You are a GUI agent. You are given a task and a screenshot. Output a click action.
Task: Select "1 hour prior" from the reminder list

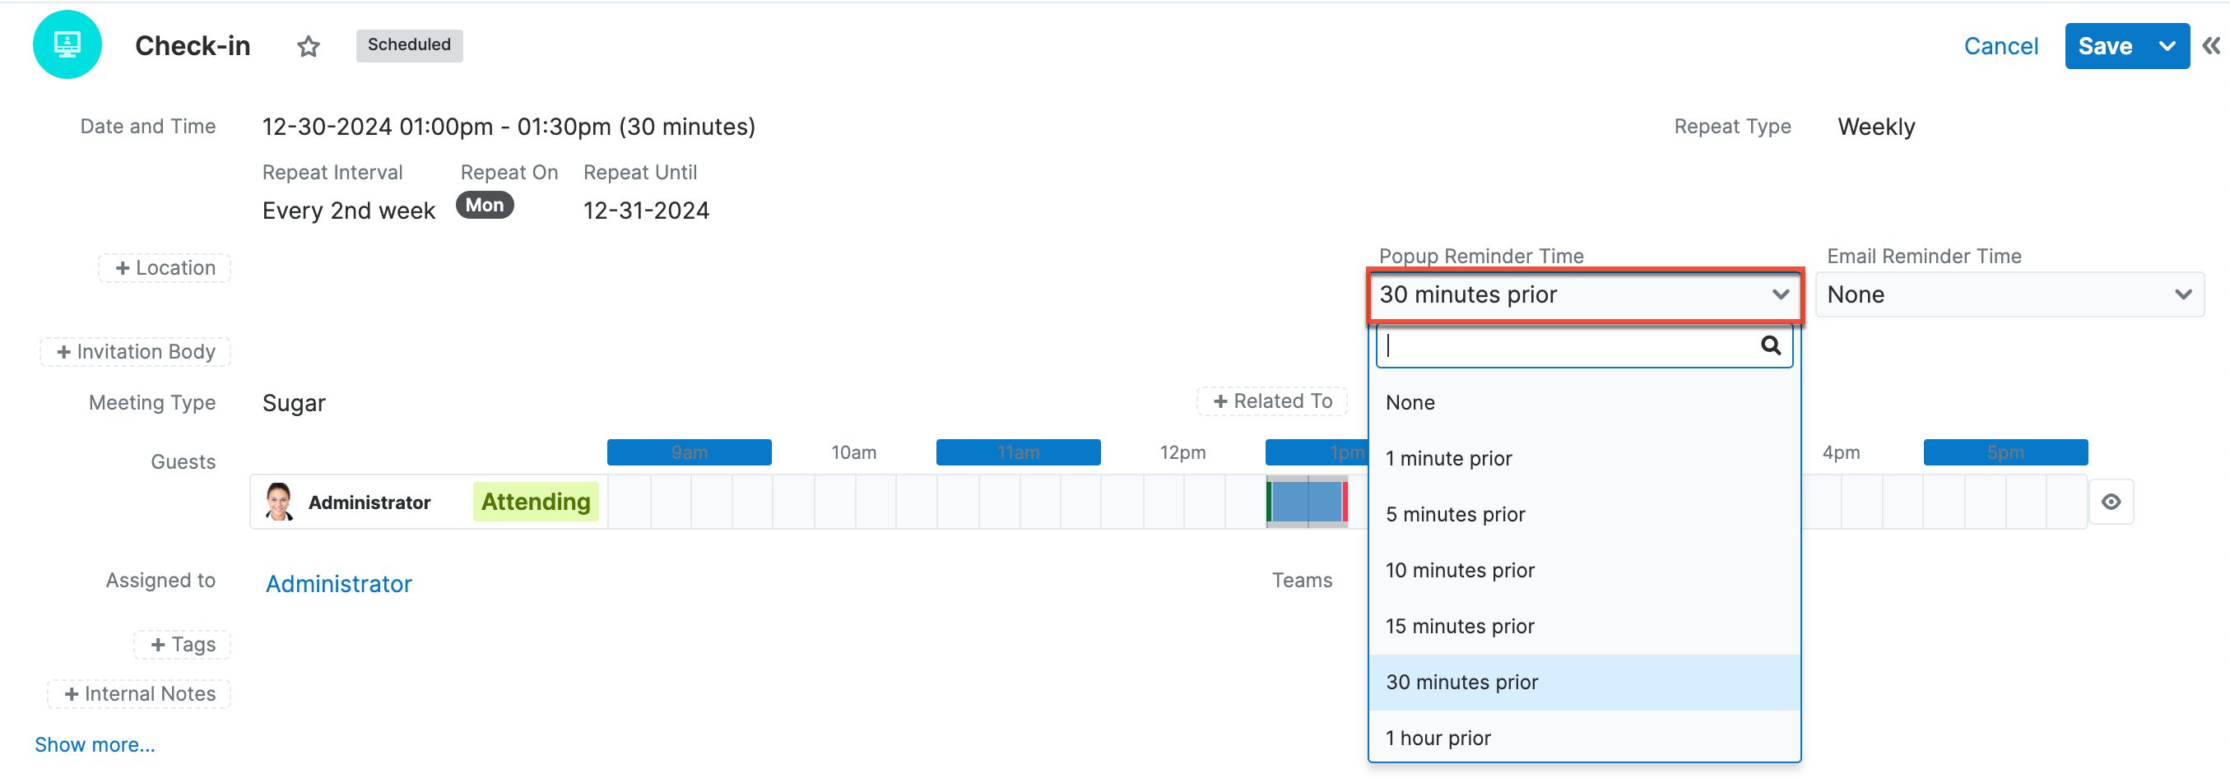(1438, 738)
